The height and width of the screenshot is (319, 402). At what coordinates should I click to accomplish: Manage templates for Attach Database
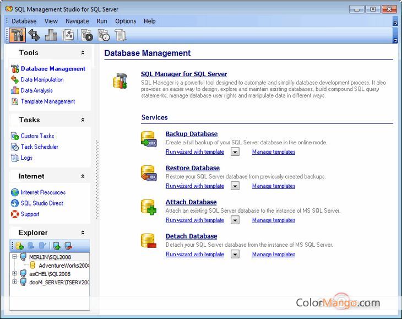[274, 220]
